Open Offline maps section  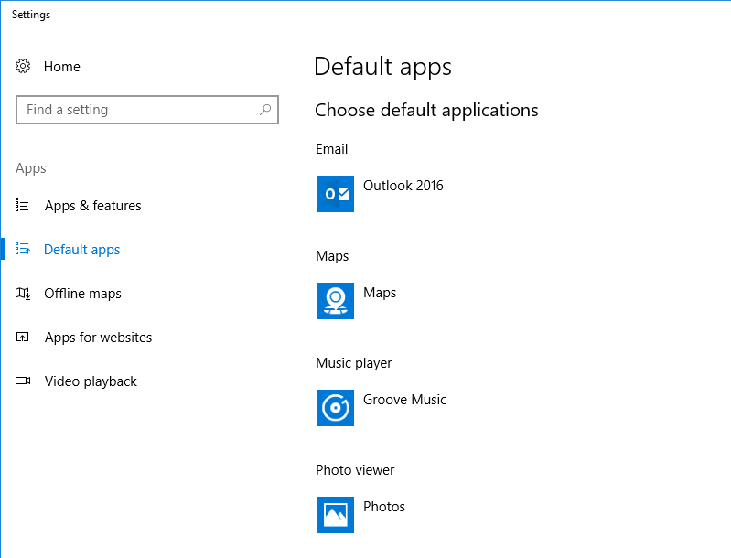82,294
